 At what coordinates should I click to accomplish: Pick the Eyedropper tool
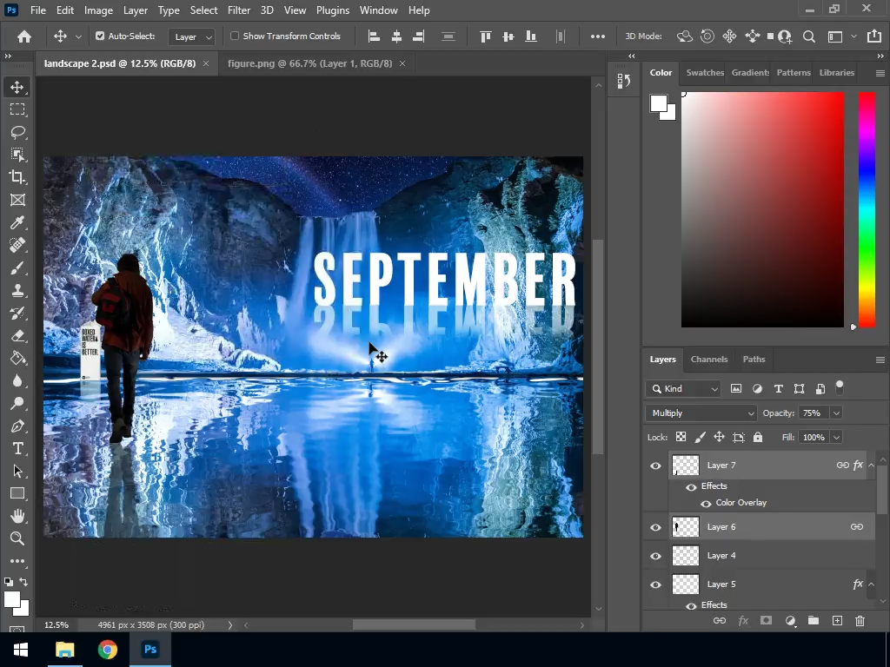click(17, 222)
